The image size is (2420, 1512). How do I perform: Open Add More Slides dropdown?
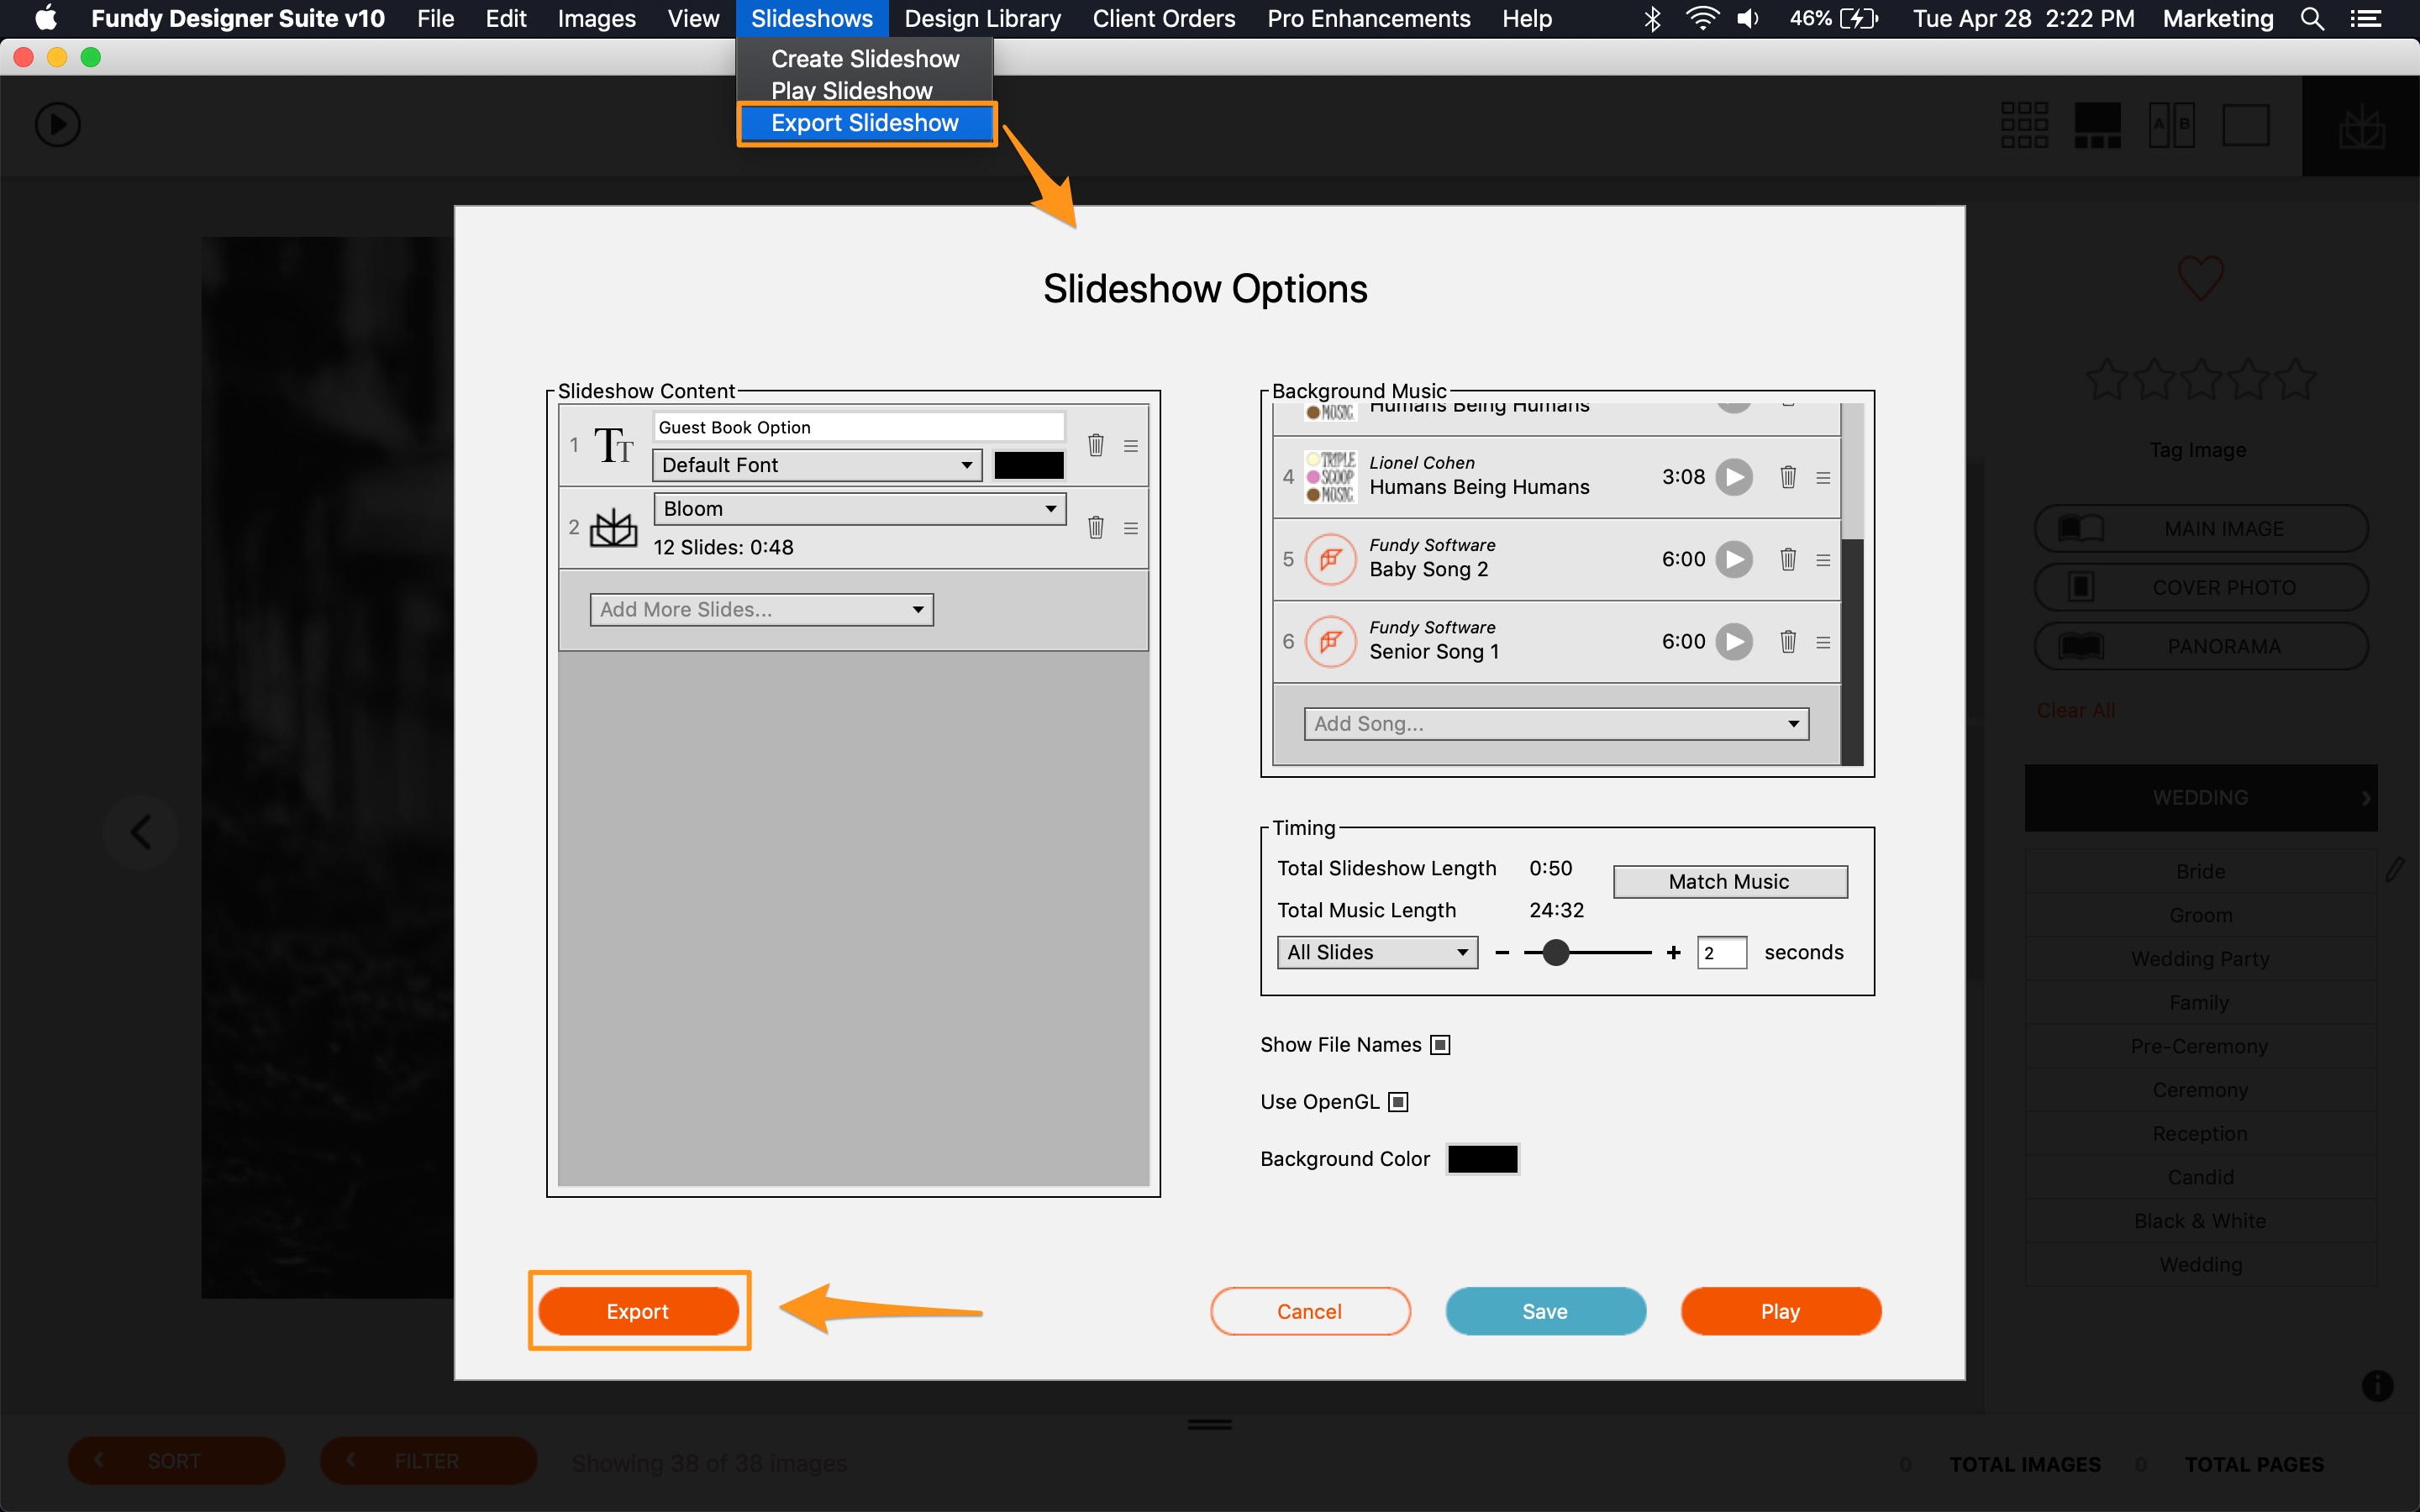[761, 610]
